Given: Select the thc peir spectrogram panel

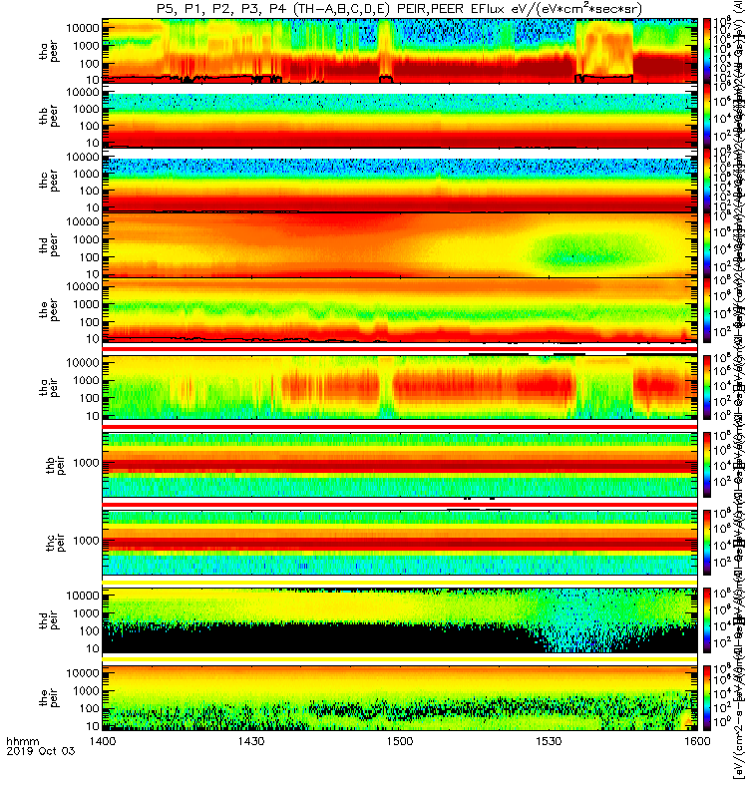Looking at the screenshot, I should 400,543.
